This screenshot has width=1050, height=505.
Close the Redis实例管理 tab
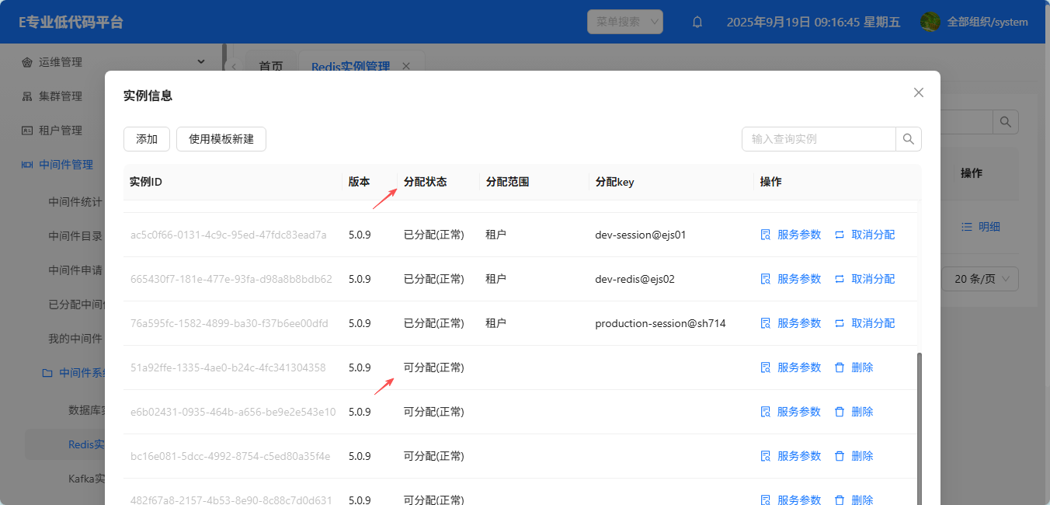tap(405, 66)
